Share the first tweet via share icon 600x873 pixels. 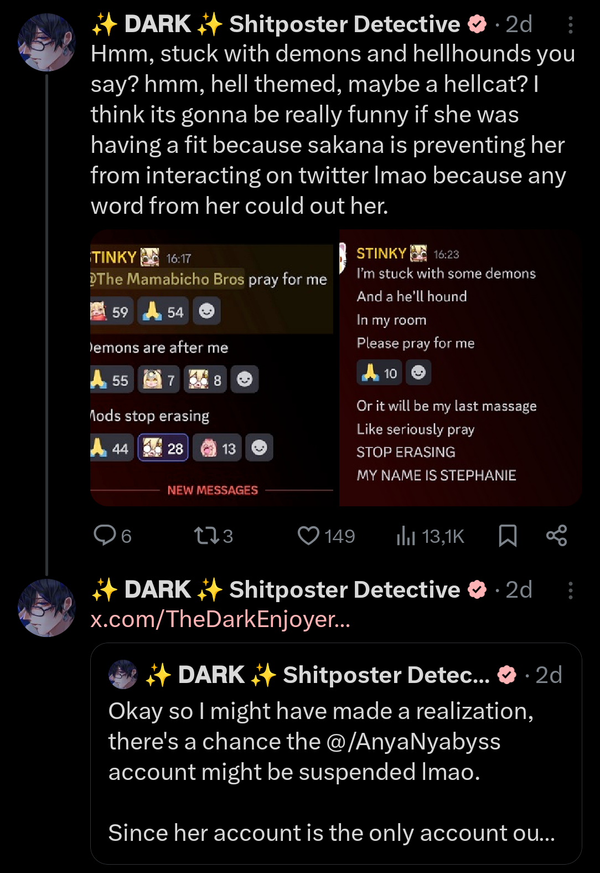tap(556, 536)
